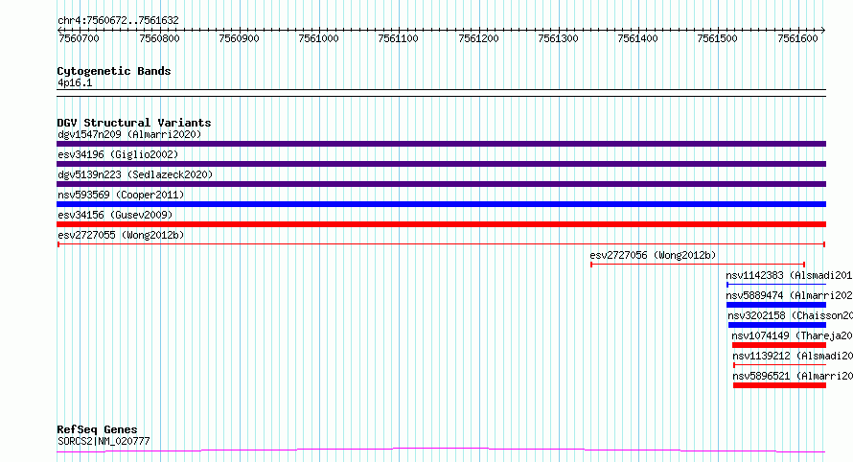Open the nsv5896521 (Almarri) variant label
This screenshot has height=462, width=853.
click(793, 376)
